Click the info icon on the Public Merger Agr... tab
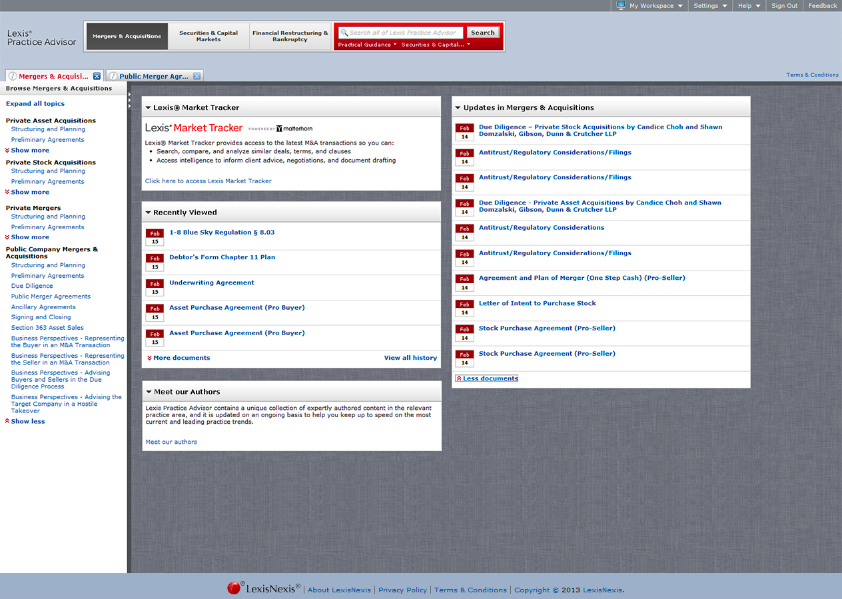Image resolution: width=842 pixels, height=599 pixels. point(113,76)
